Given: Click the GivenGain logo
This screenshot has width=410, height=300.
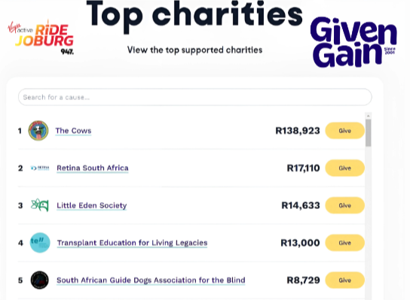Looking at the screenshot, I should 353,42.
